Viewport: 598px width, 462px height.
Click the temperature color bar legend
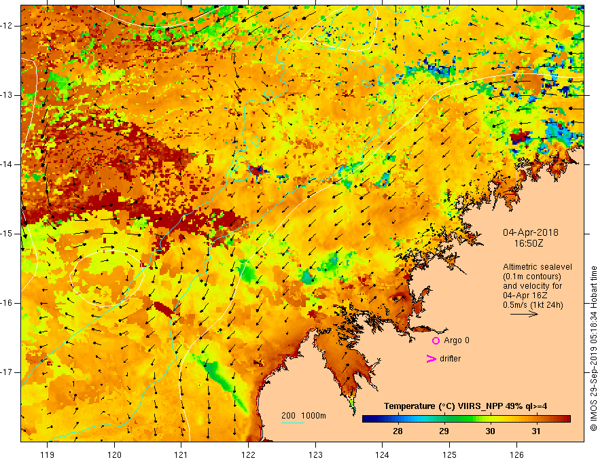pyautogui.click(x=466, y=419)
